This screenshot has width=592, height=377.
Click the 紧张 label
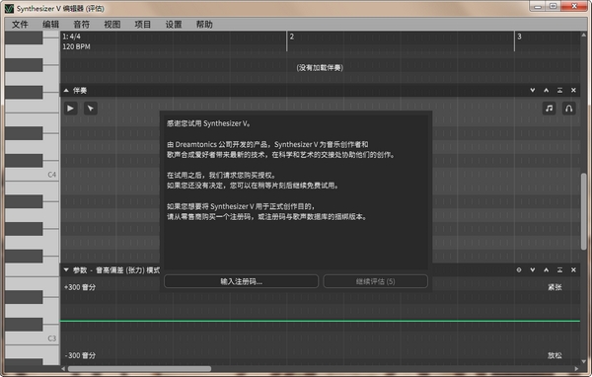pos(555,287)
